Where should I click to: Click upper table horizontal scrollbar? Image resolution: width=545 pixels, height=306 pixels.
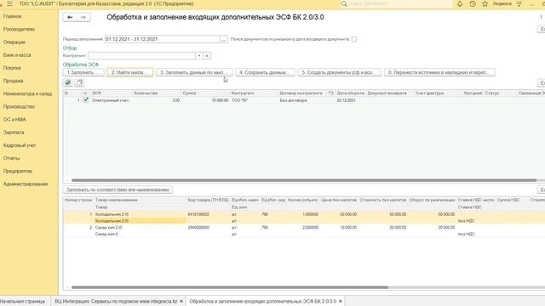click(304, 180)
